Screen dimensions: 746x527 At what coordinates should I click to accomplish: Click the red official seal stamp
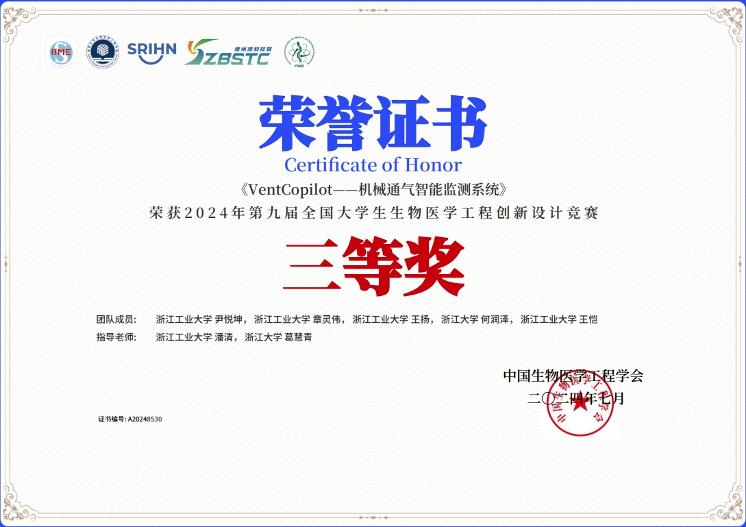(x=580, y=406)
